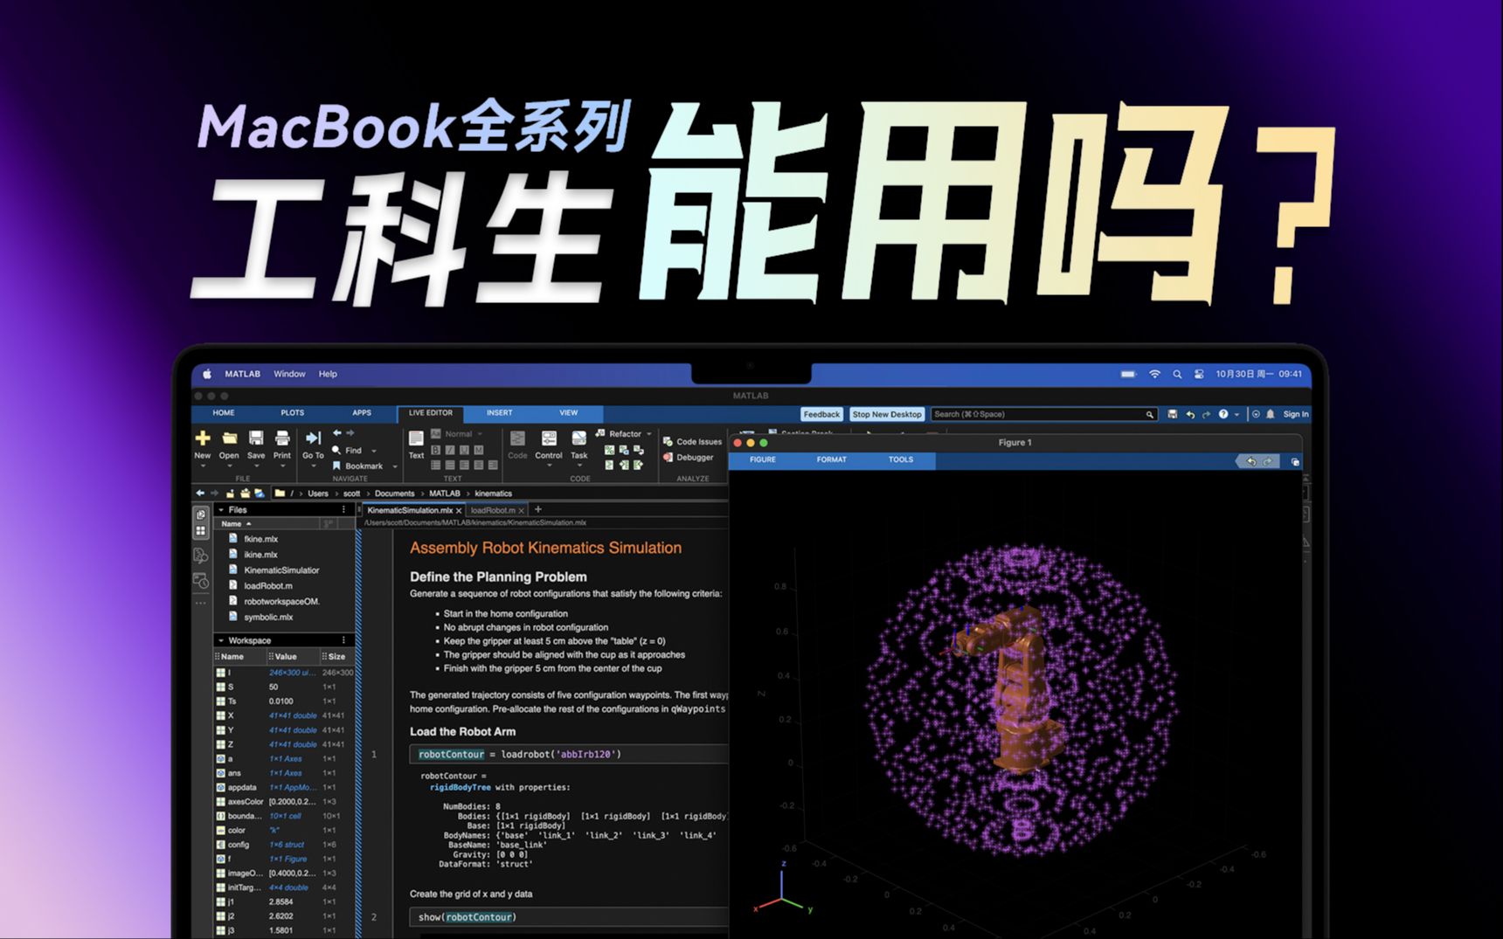
Task: Click the Control icon in Code group
Action: coord(549,438)
